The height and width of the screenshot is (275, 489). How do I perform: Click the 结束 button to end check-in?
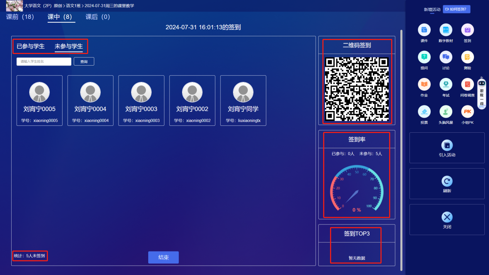point(163,257)
